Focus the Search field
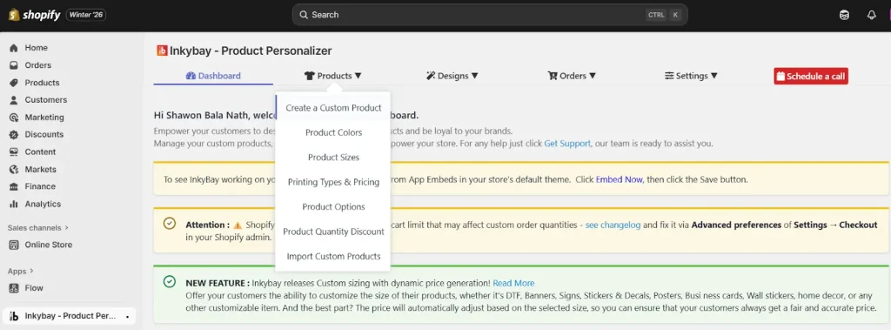Screen dimensions: 891x330 490,15
